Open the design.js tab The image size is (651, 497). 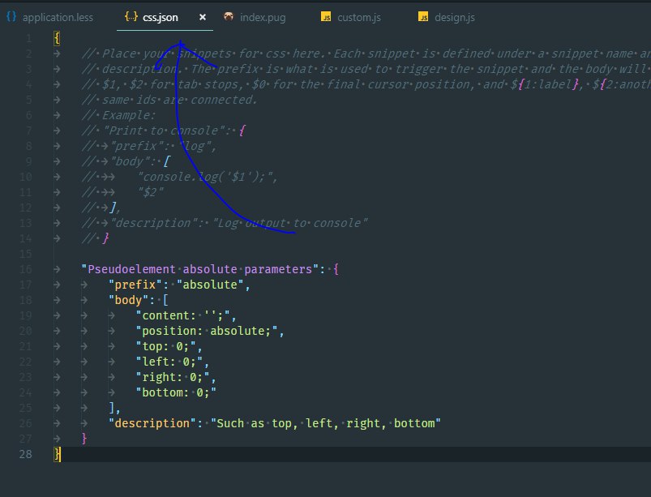(455, 18)
